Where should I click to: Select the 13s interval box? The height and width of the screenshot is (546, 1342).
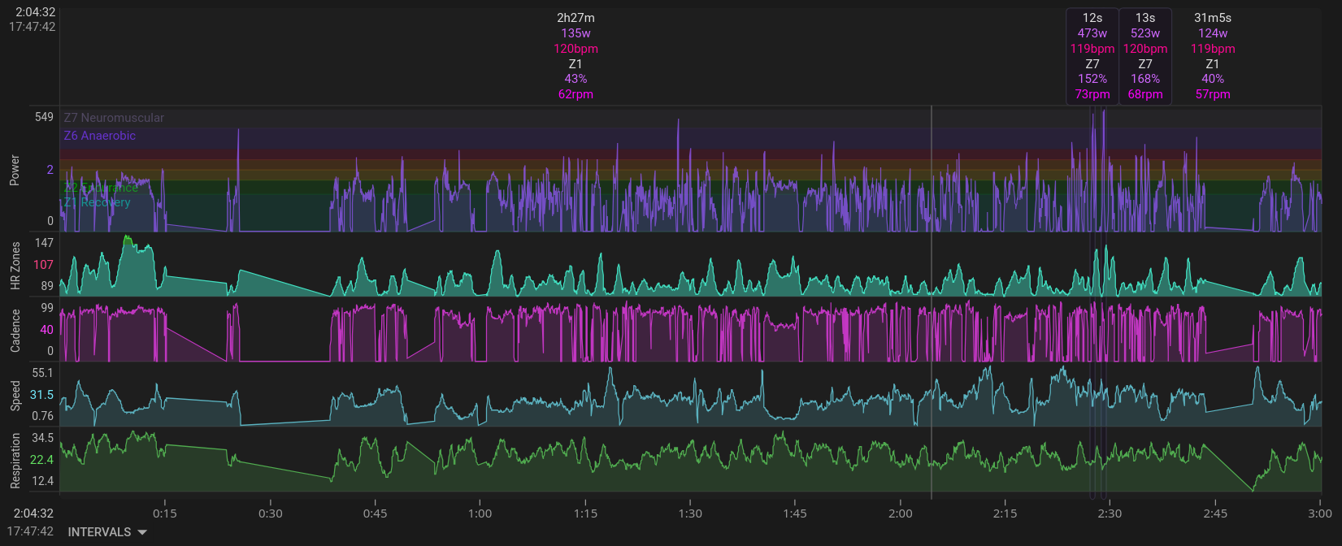(1145, 56)
